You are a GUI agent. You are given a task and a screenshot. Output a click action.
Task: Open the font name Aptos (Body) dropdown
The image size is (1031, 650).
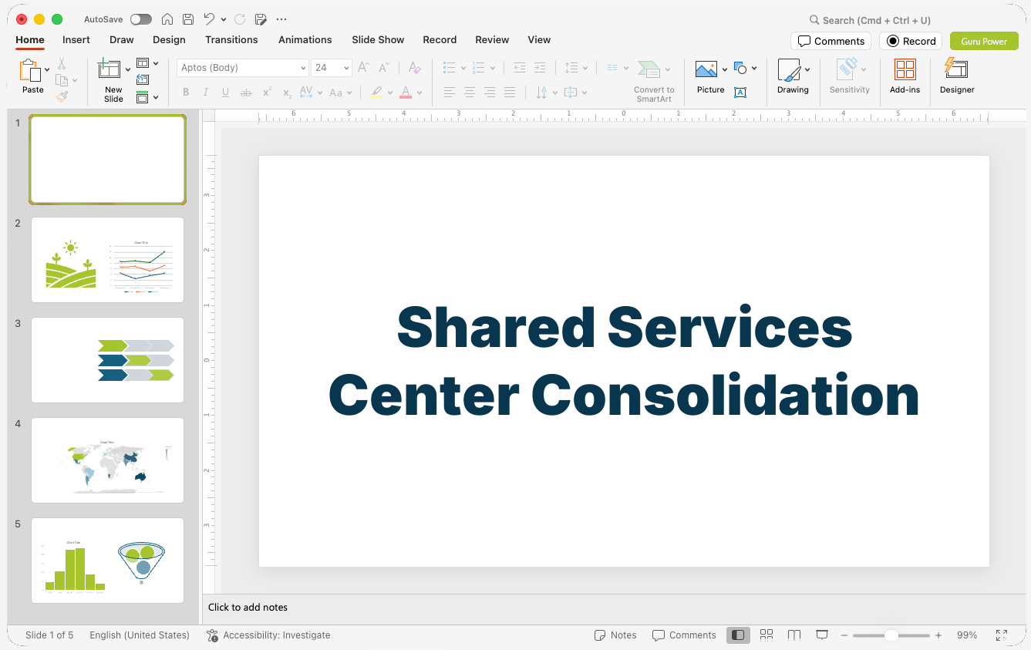(x=304, y=68)
